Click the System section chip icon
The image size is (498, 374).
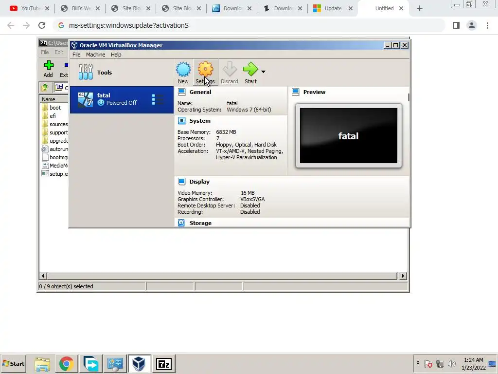point(182,121)
